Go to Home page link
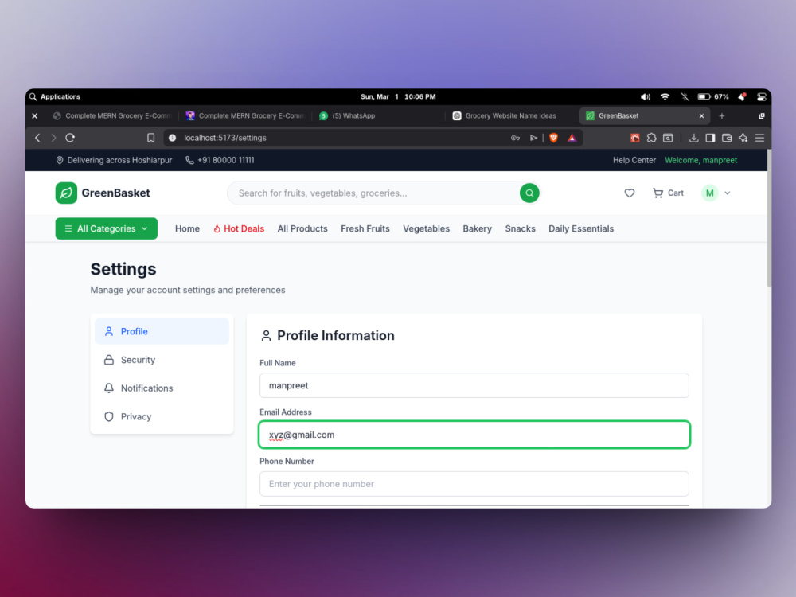The height and width of the screenshot is (597, 796). (187, 228)
